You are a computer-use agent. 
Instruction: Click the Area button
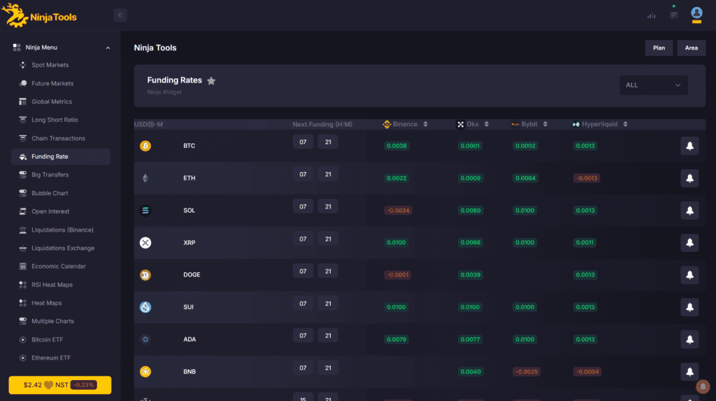[x=691, y=48]
